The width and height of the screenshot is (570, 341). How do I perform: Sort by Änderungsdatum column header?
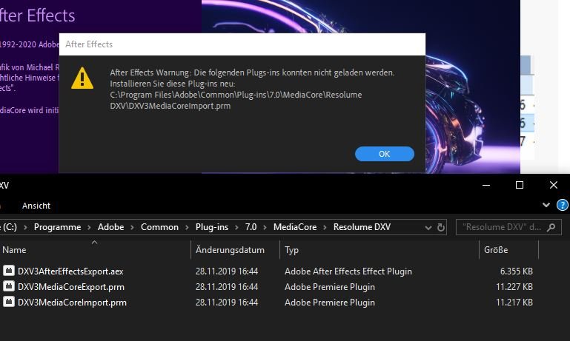(x=230, y=250)
